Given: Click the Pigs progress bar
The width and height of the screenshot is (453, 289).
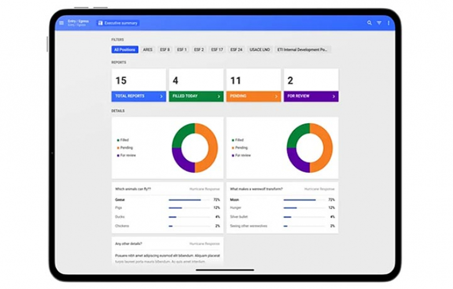Looking at the screenshot, I should tap(189, 208).
